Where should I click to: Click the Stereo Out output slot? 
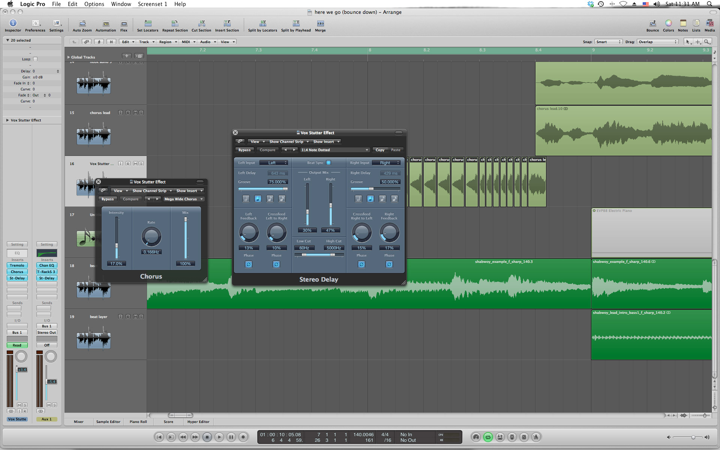(x=46, y=332)
